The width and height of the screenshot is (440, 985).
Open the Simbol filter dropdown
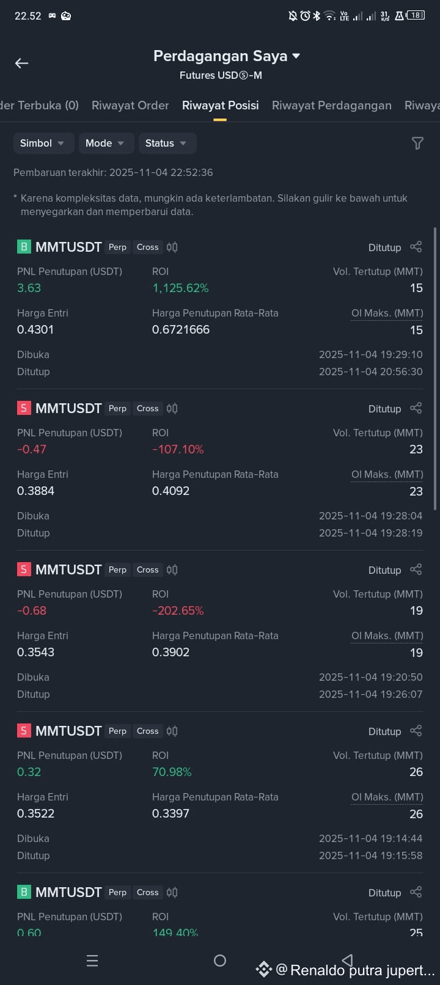tap(43, 143)
